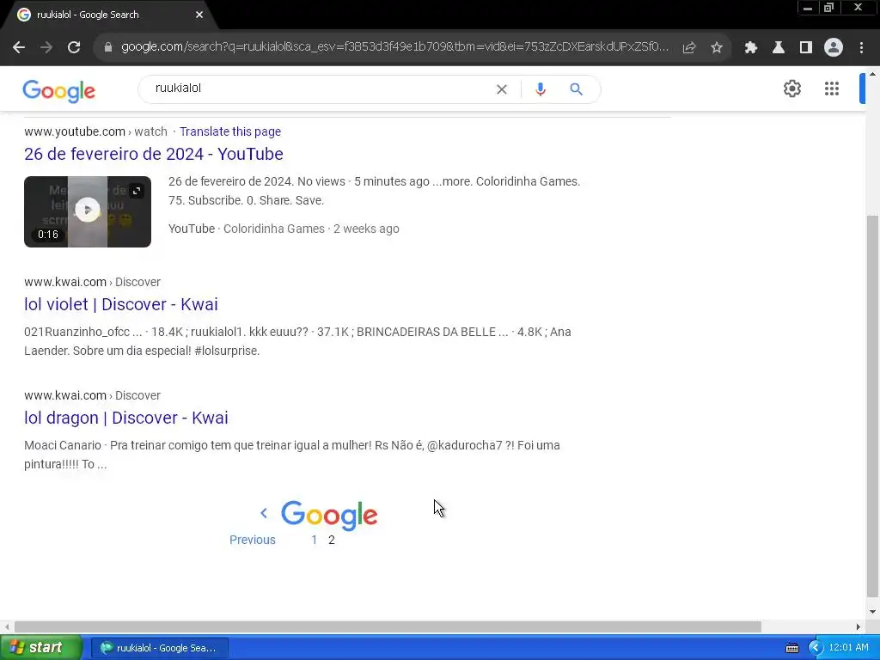Click the previous page chevron arrow
Screen dimensions: 880x660
(x=264, y=513)
